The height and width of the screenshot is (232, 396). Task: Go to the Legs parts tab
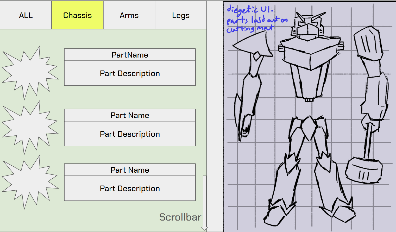pyautogui.click(x=181, y=15)
